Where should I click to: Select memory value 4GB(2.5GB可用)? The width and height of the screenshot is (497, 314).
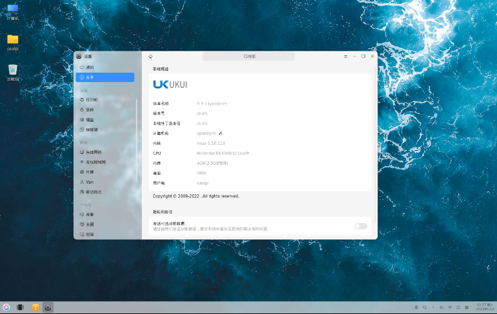pyautogui.click(x=212, y=163)
